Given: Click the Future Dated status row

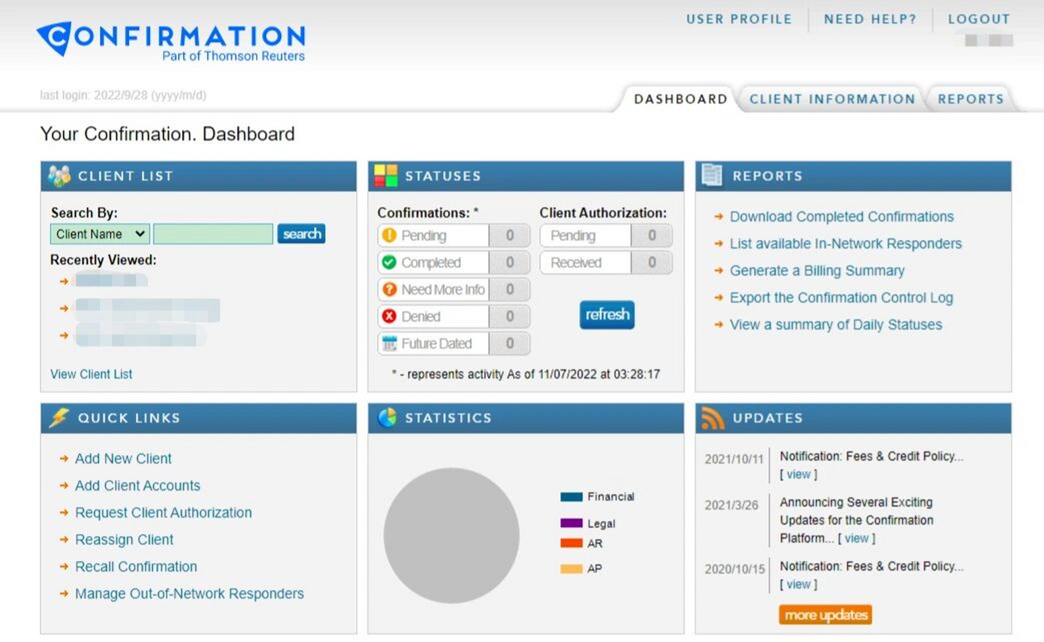Looking at the screenshot, I should [x=454, y=344].
